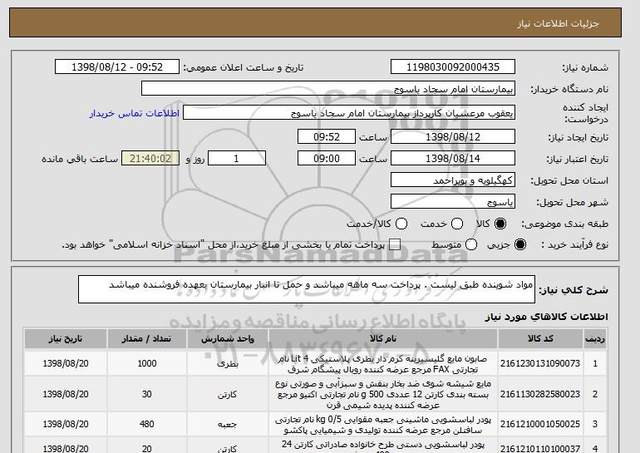640x453 pixels.
Task: Select item code 2161210001050025
Action: (540, 425)
